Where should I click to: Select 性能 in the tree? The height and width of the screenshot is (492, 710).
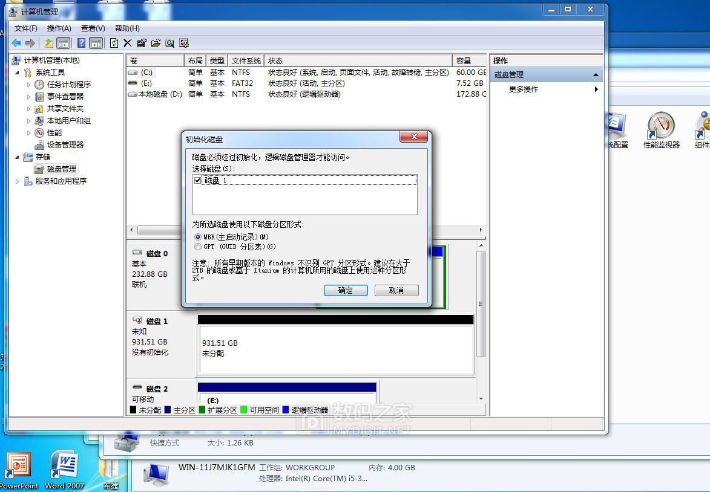[54, 133]
